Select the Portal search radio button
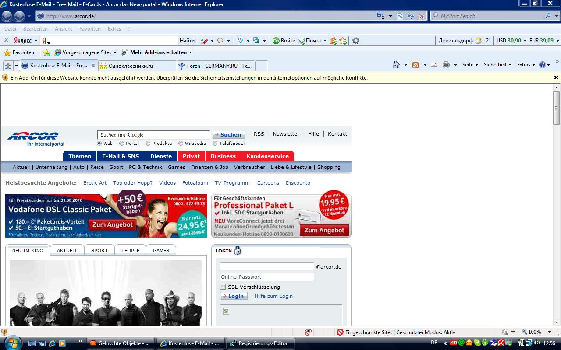561x350 pixels. point(121,143)
